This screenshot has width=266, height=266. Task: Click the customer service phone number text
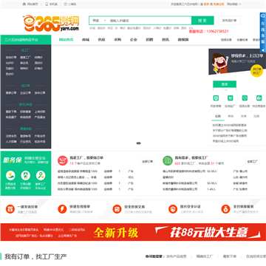pos(208,31)
